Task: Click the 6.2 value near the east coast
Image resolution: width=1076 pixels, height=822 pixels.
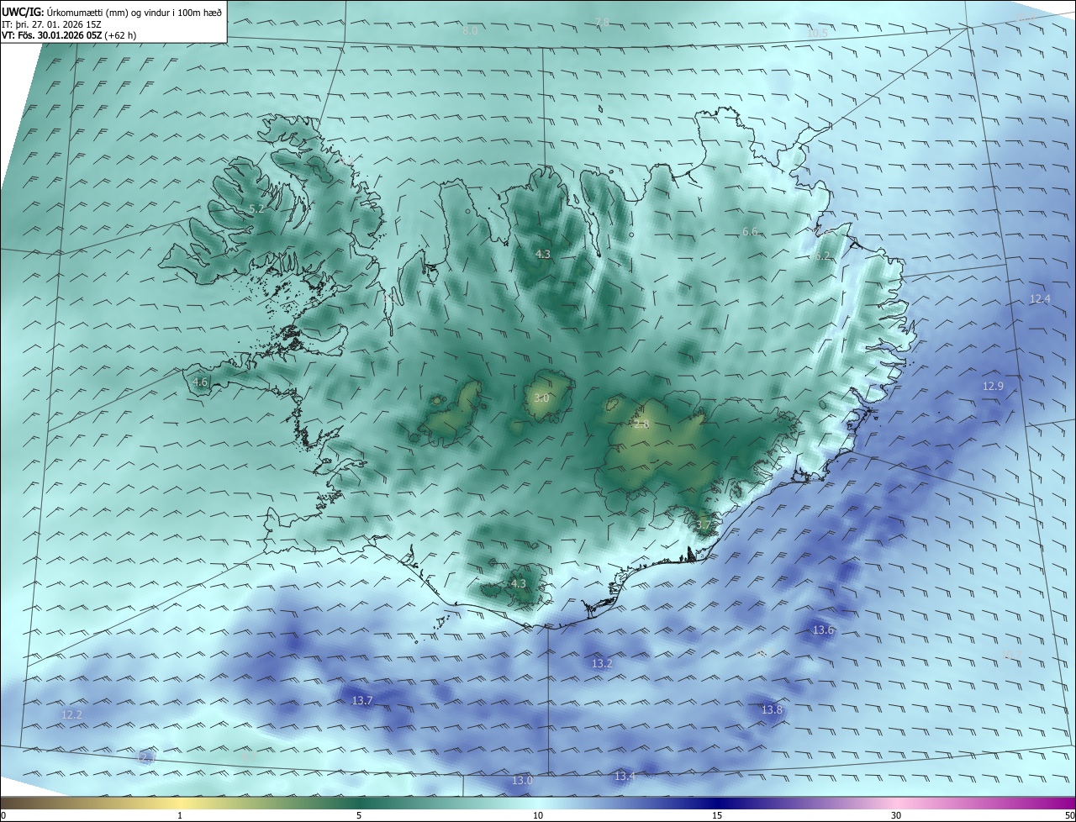Action: point(822,256)
